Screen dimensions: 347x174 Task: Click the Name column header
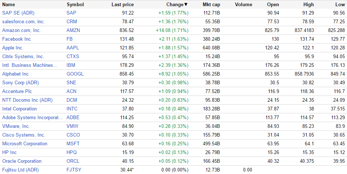pyautogui.click(x=9, y=5)
